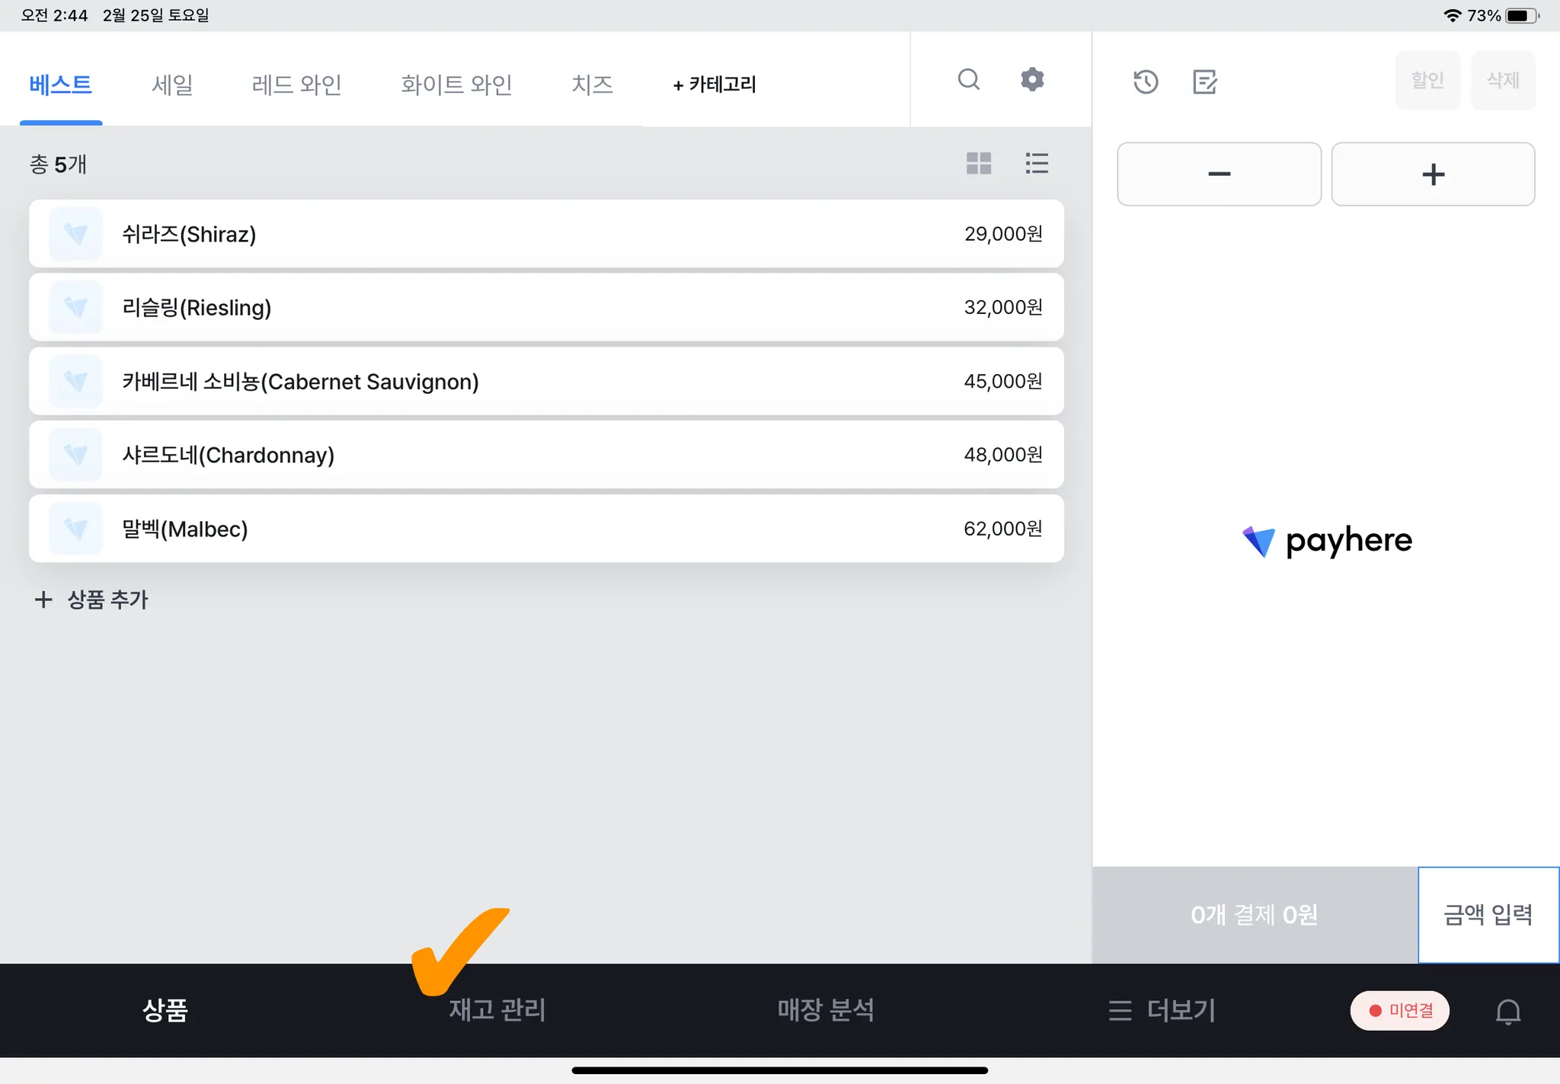Screen dimensions: 1560x1084
Task: Switch to the 치즈 category tab
Action: [x=592, y=84]
